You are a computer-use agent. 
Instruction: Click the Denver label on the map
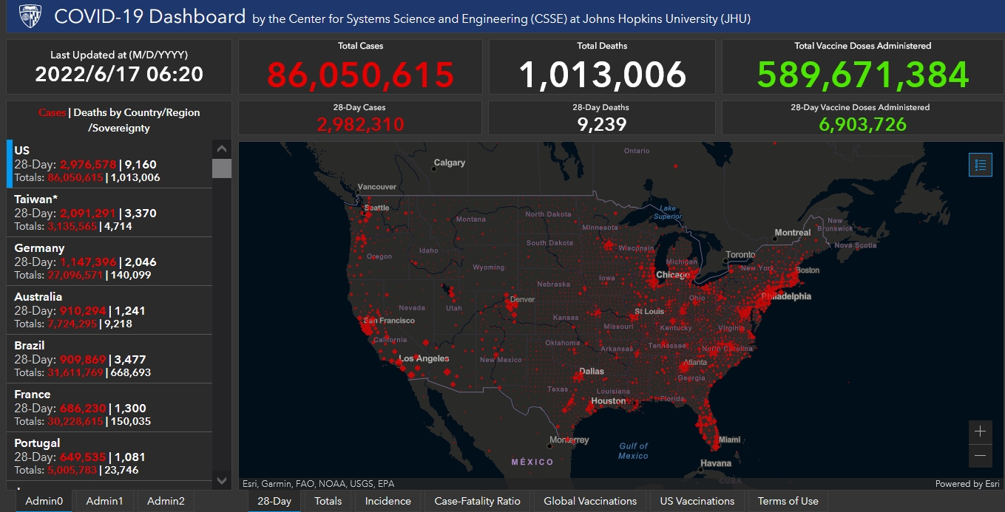point(522,299)
